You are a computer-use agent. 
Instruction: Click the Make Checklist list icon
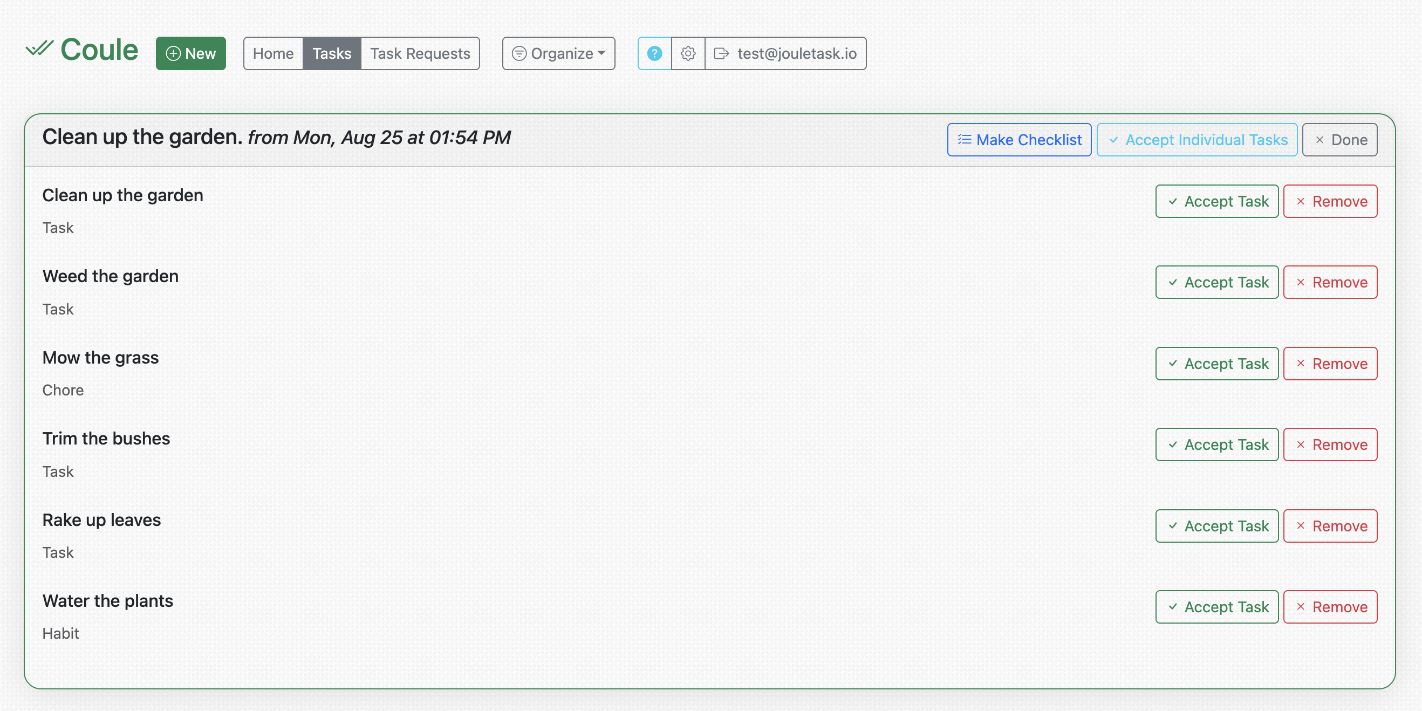(965, 140)
